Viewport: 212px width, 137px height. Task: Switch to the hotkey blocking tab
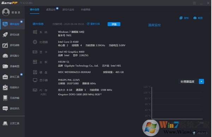pyautogui.click(x=86, y=10)
